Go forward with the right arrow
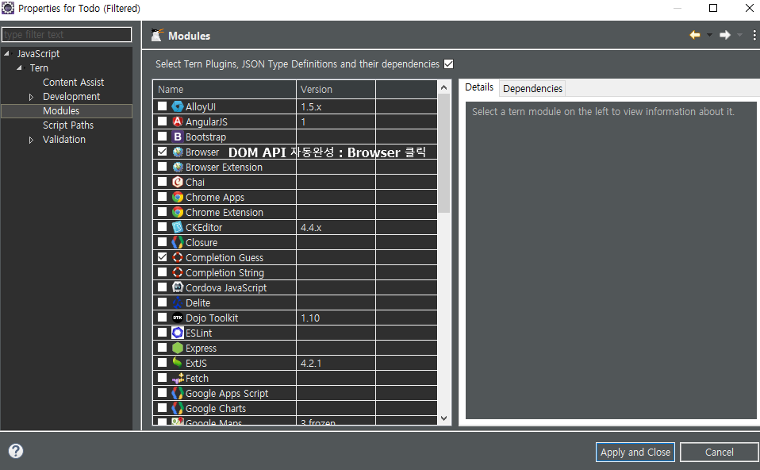 tap(724, 35)
